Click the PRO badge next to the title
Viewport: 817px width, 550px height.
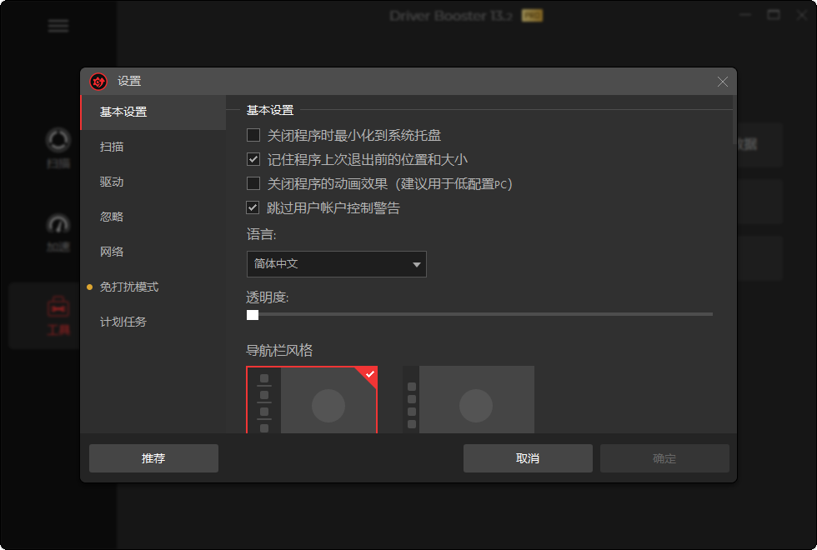(x=531, y=15)
